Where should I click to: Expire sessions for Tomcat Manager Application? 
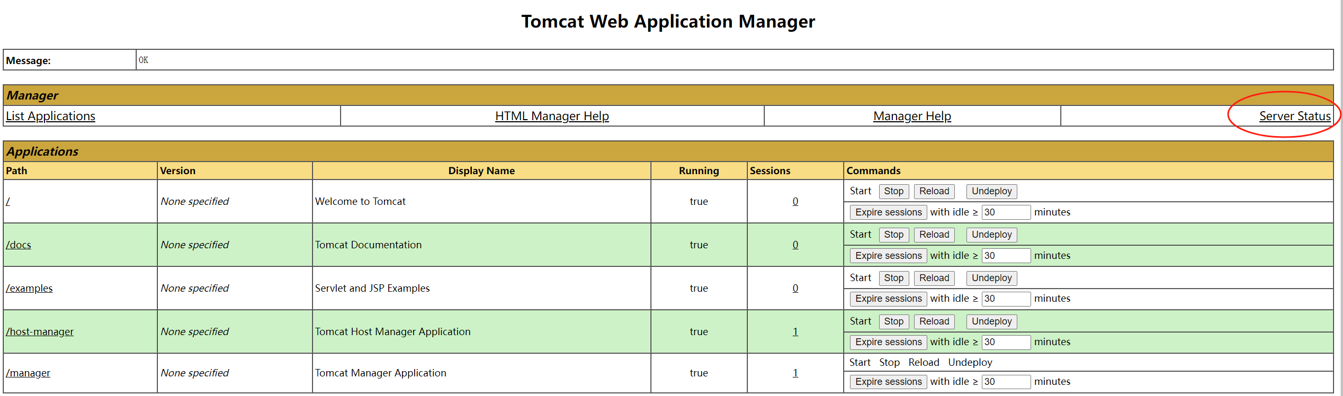point(889,382)
